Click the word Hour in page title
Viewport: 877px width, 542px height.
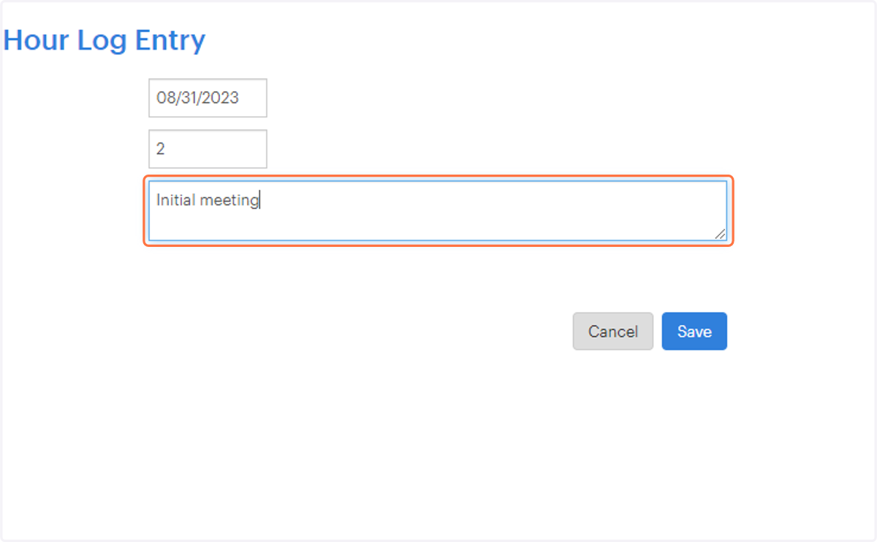click(37, 40)
